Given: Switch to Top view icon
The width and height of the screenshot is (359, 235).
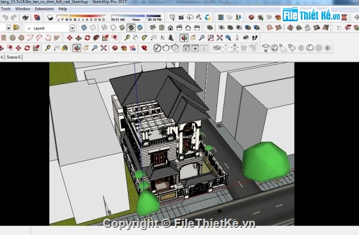Looking at the screenshot, I should tap(162, 27).
